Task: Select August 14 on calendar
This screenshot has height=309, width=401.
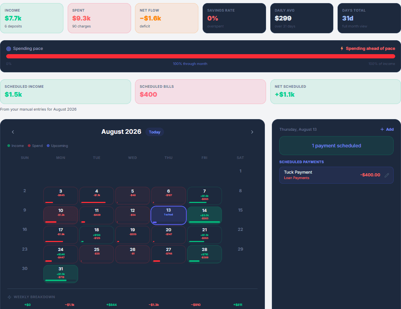Action: click(x=205, y=215)
